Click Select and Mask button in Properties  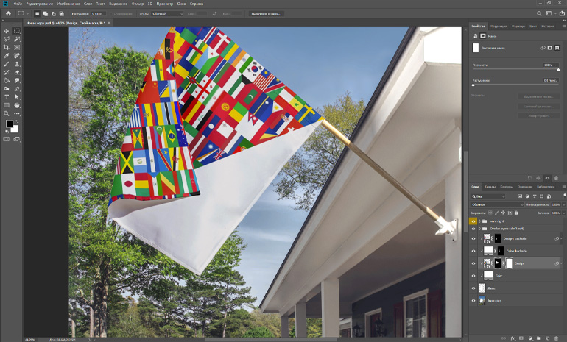tap(538, 96)
